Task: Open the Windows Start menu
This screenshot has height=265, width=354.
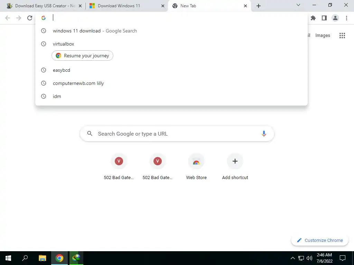Action: (8, 258)
